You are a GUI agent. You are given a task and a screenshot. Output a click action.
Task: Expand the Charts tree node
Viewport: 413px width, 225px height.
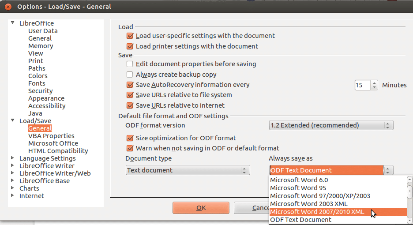[x=12, y=188]
